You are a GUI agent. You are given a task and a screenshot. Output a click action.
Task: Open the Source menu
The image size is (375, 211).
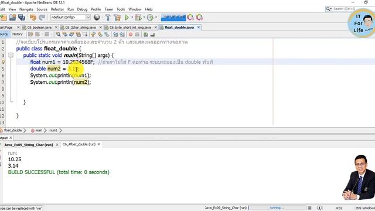pyautogui.click(x=42, y=9)
